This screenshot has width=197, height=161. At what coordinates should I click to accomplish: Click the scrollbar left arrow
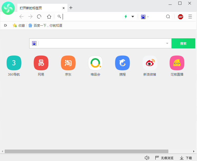coord(2,151)
